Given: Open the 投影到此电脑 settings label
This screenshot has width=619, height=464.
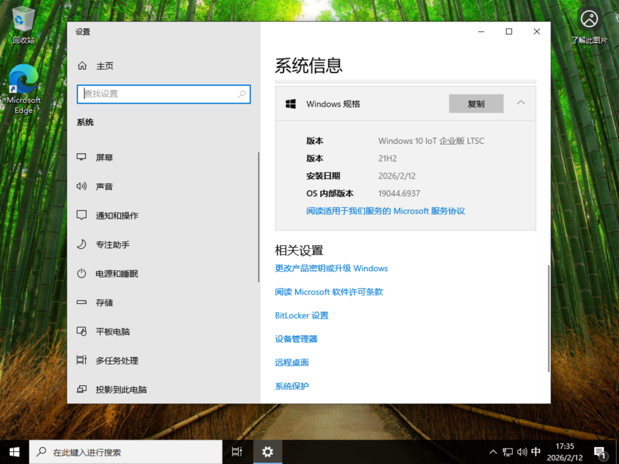Looking at the screenshot, I should click(x=121, y=390).
